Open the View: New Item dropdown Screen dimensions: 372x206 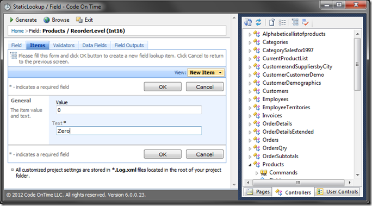pos(206,72)
